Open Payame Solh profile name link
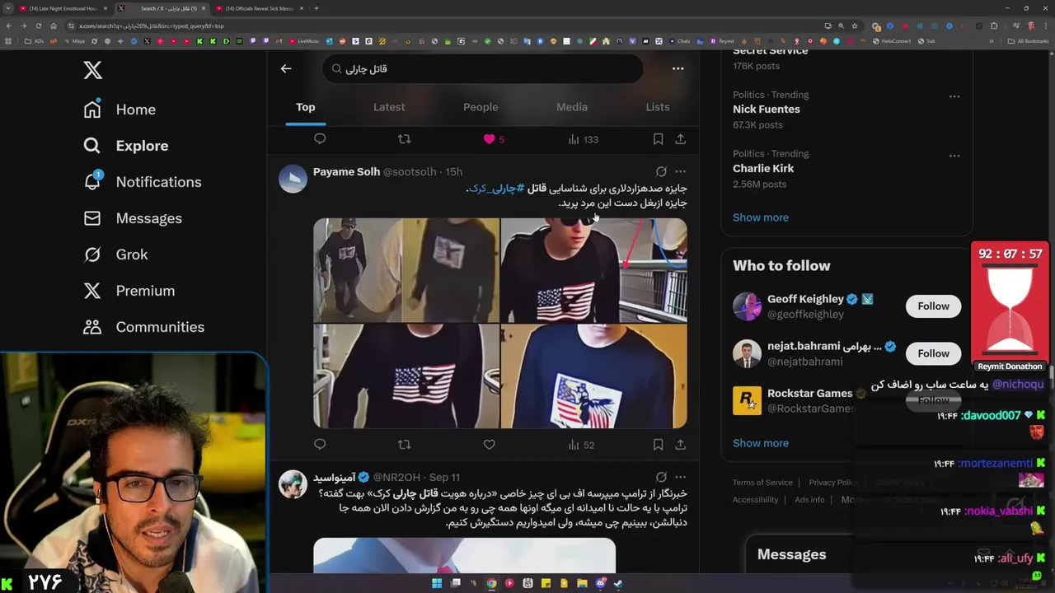This screenshot has width=1055, height=593. 346,172
